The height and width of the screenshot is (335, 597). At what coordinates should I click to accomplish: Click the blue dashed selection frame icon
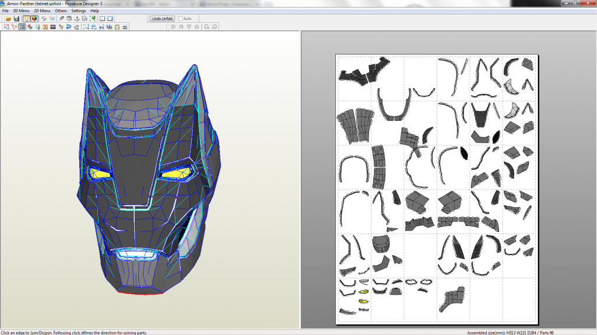86,27
